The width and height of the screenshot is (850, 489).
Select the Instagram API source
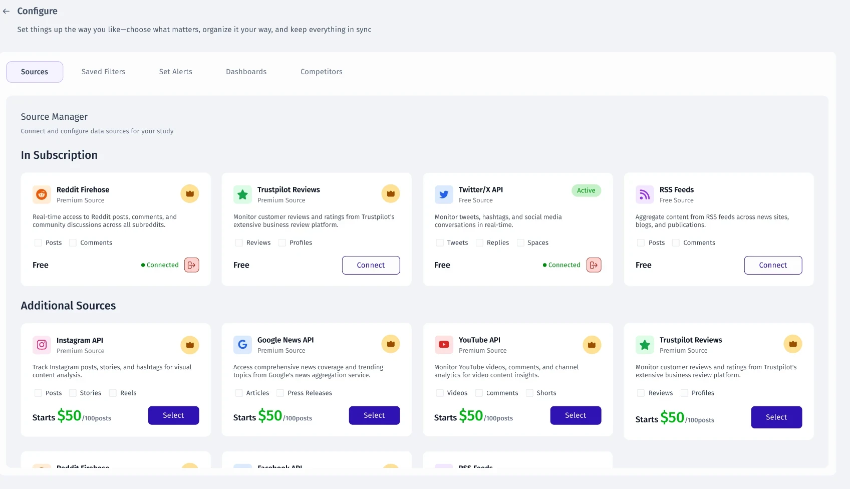click(174, 415)
